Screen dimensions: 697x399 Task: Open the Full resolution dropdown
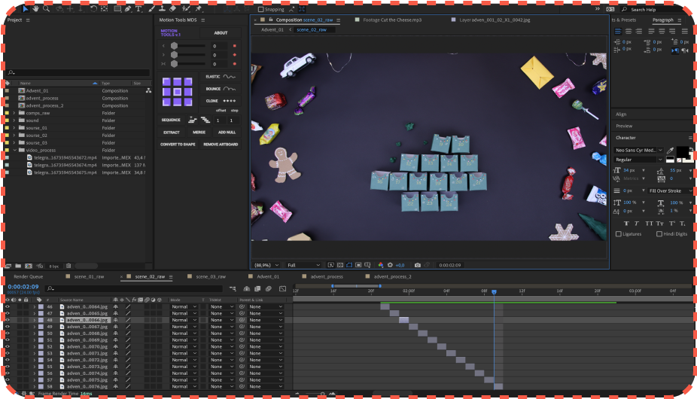(x=303, y=265)
